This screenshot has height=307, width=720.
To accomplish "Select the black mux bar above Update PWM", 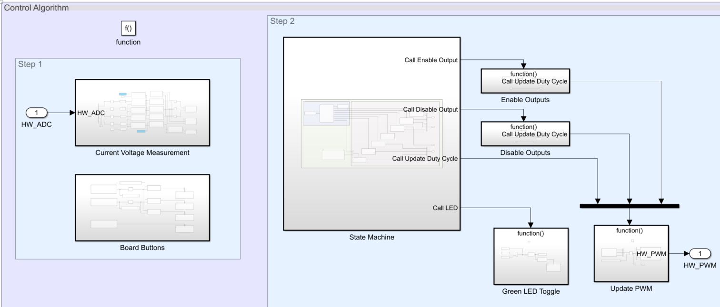I will 629,206.
